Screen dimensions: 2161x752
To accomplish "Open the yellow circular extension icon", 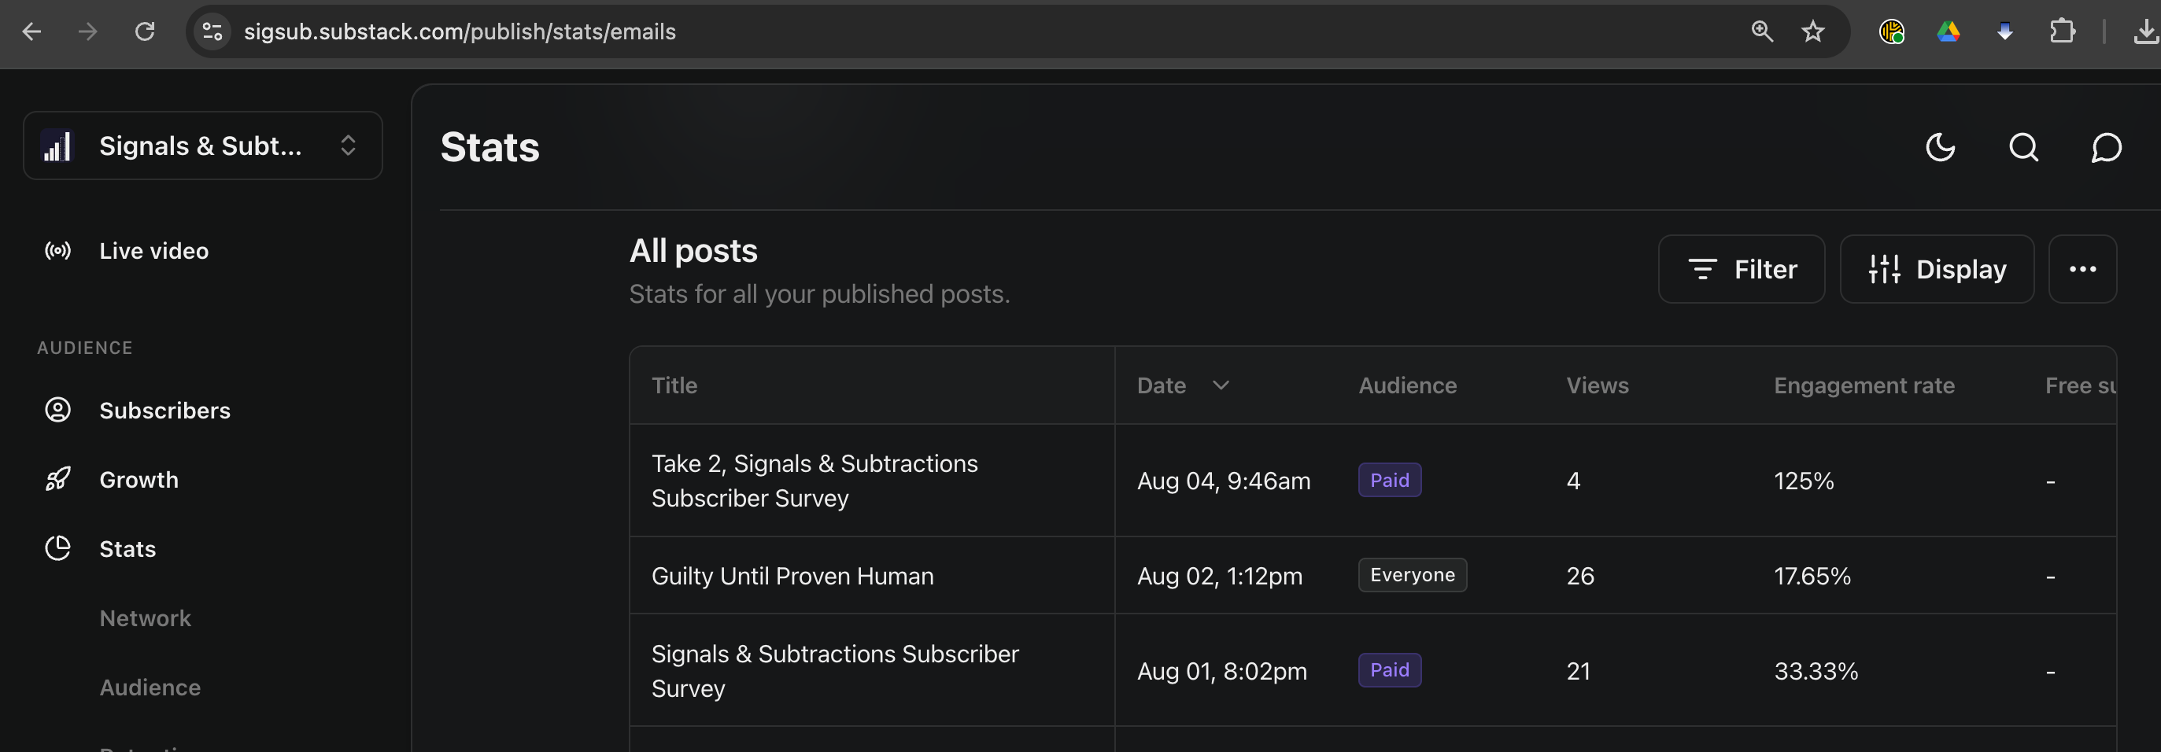I will point(1892,31).
